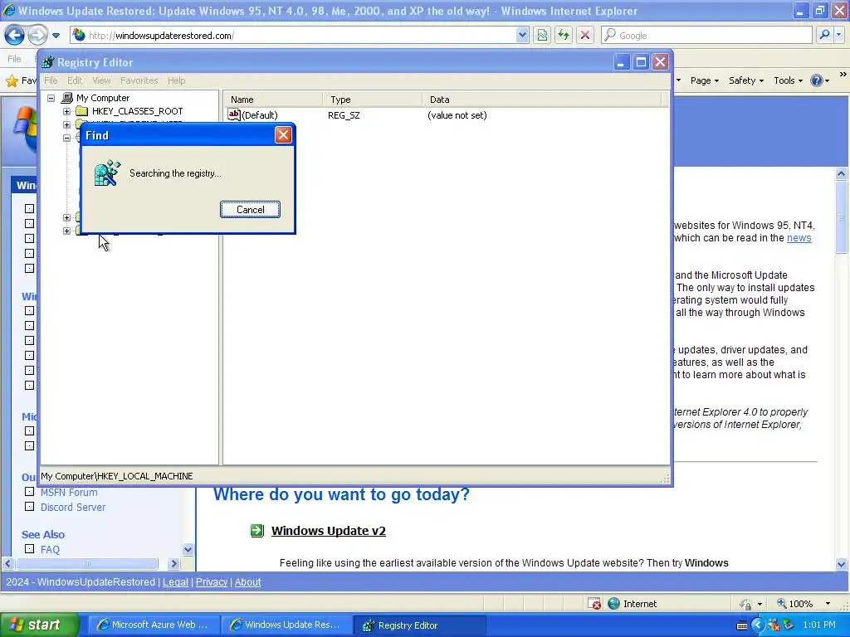
Task: Open the FAQ link in sidebar
Action: tap(50, 549)
